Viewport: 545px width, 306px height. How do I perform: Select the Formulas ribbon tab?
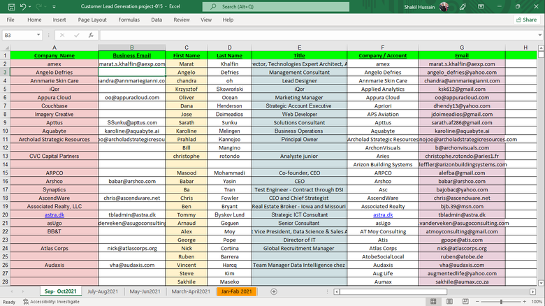[x=129, y=20]
